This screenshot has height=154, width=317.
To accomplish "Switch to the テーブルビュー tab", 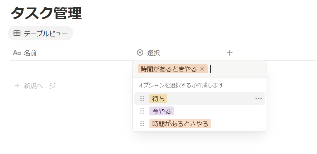I will click(x=40, y=33).
